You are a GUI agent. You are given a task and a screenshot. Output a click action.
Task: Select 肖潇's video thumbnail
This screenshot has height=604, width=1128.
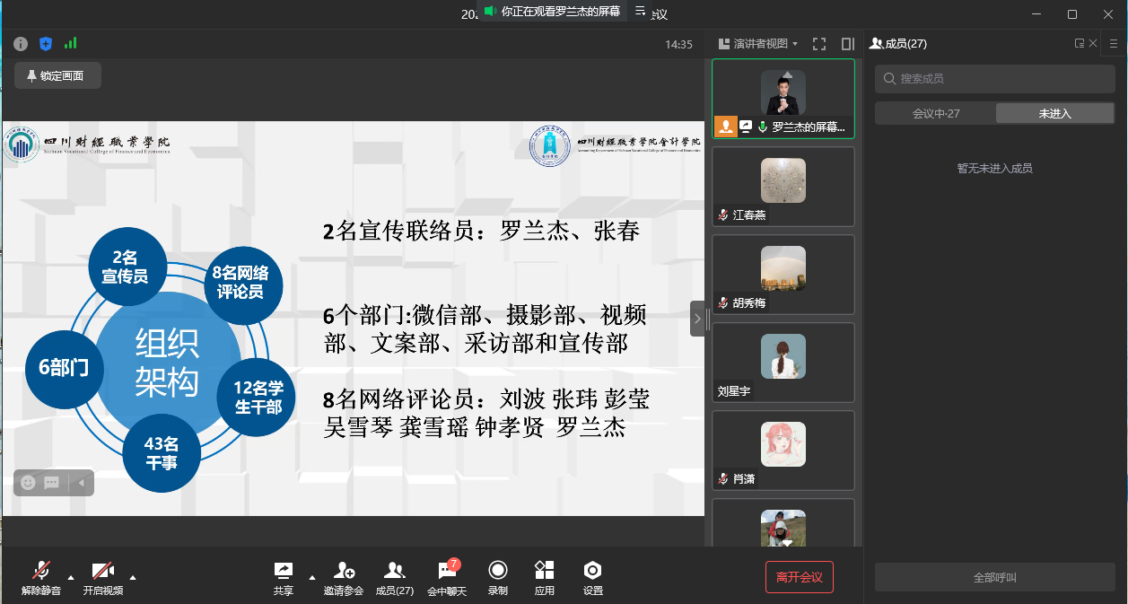(x=783, y=451)
